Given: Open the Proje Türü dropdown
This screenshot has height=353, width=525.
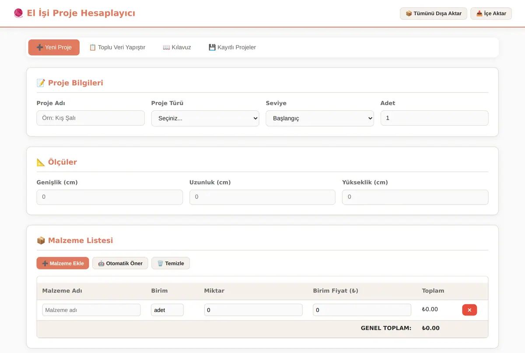Looking at the screenshot, I should tap(205, 118).
